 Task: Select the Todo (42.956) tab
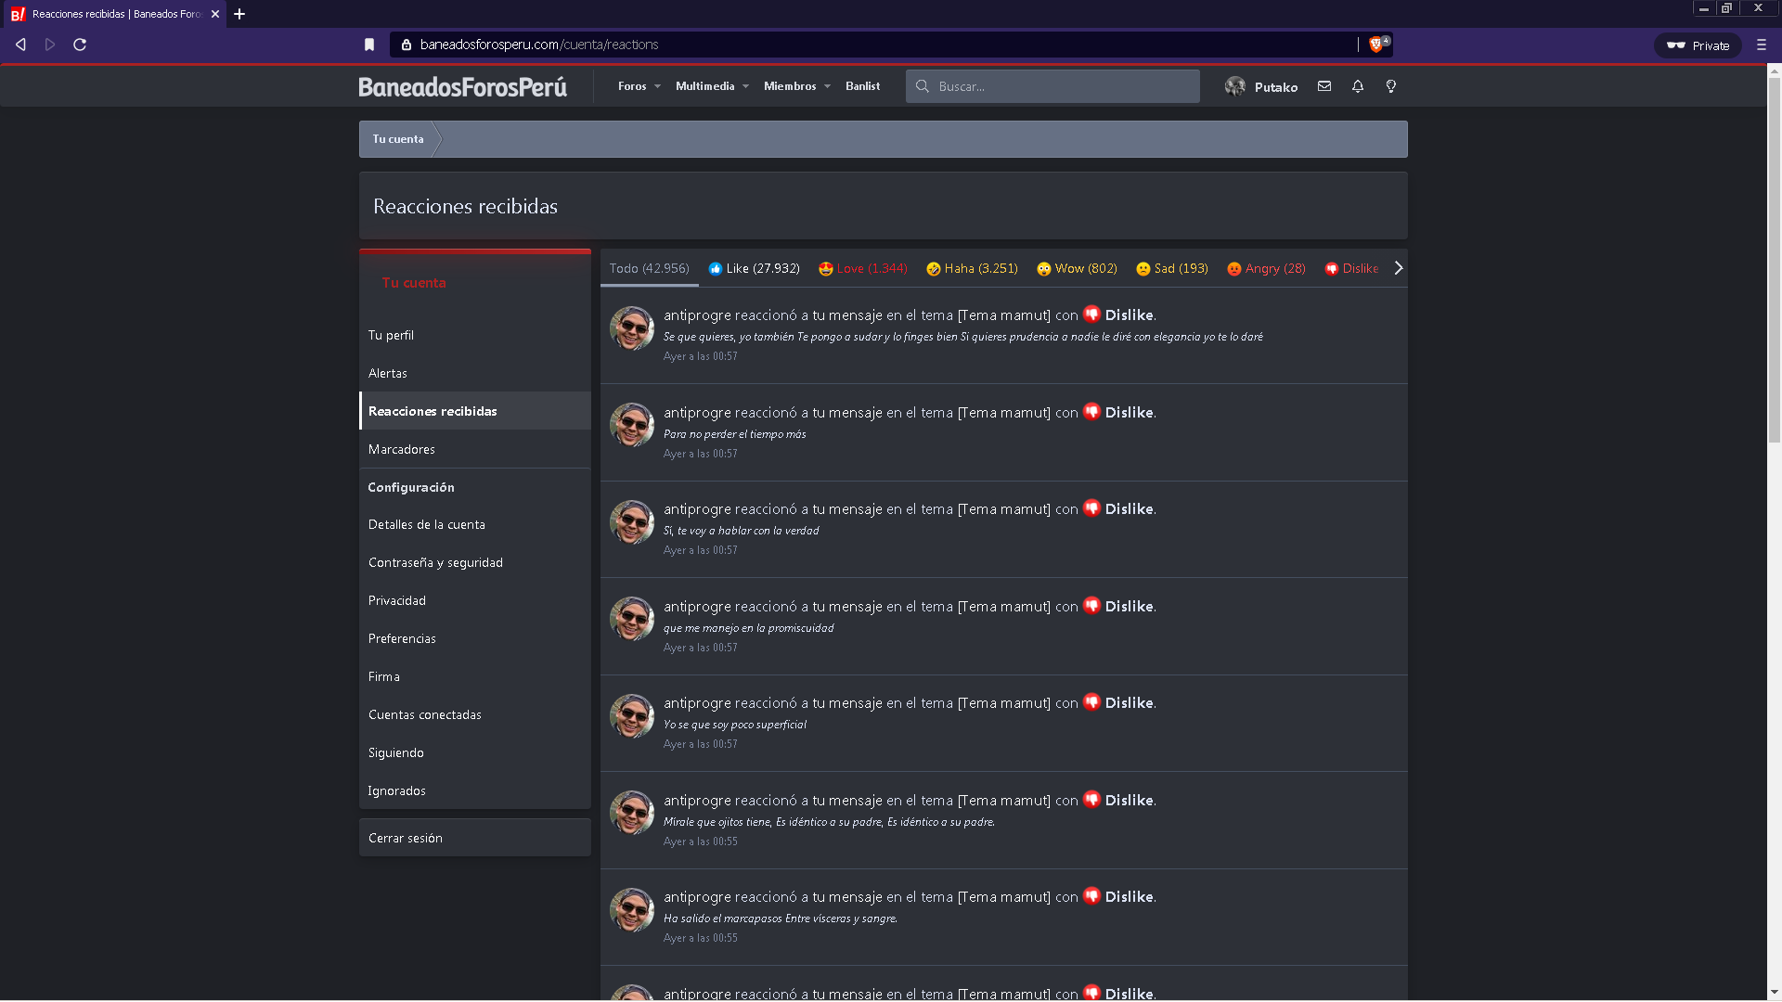(x=650, y=268)
